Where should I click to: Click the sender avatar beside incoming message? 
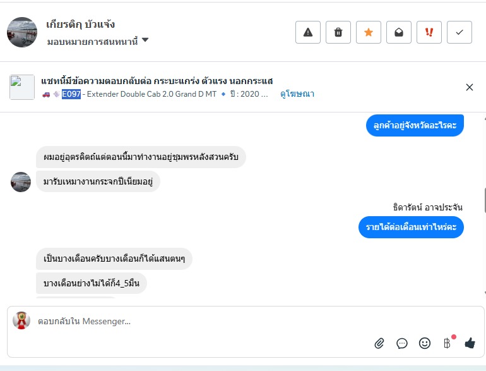pyautogui.click(x=21, y=182)
